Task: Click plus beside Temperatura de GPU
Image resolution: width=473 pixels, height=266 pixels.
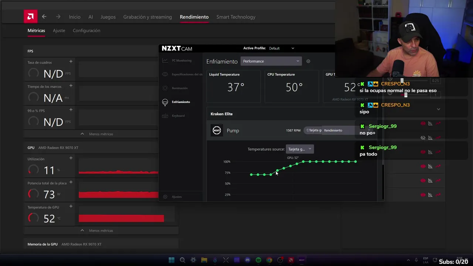Action: pyautogui.click(x=71, y=207)
